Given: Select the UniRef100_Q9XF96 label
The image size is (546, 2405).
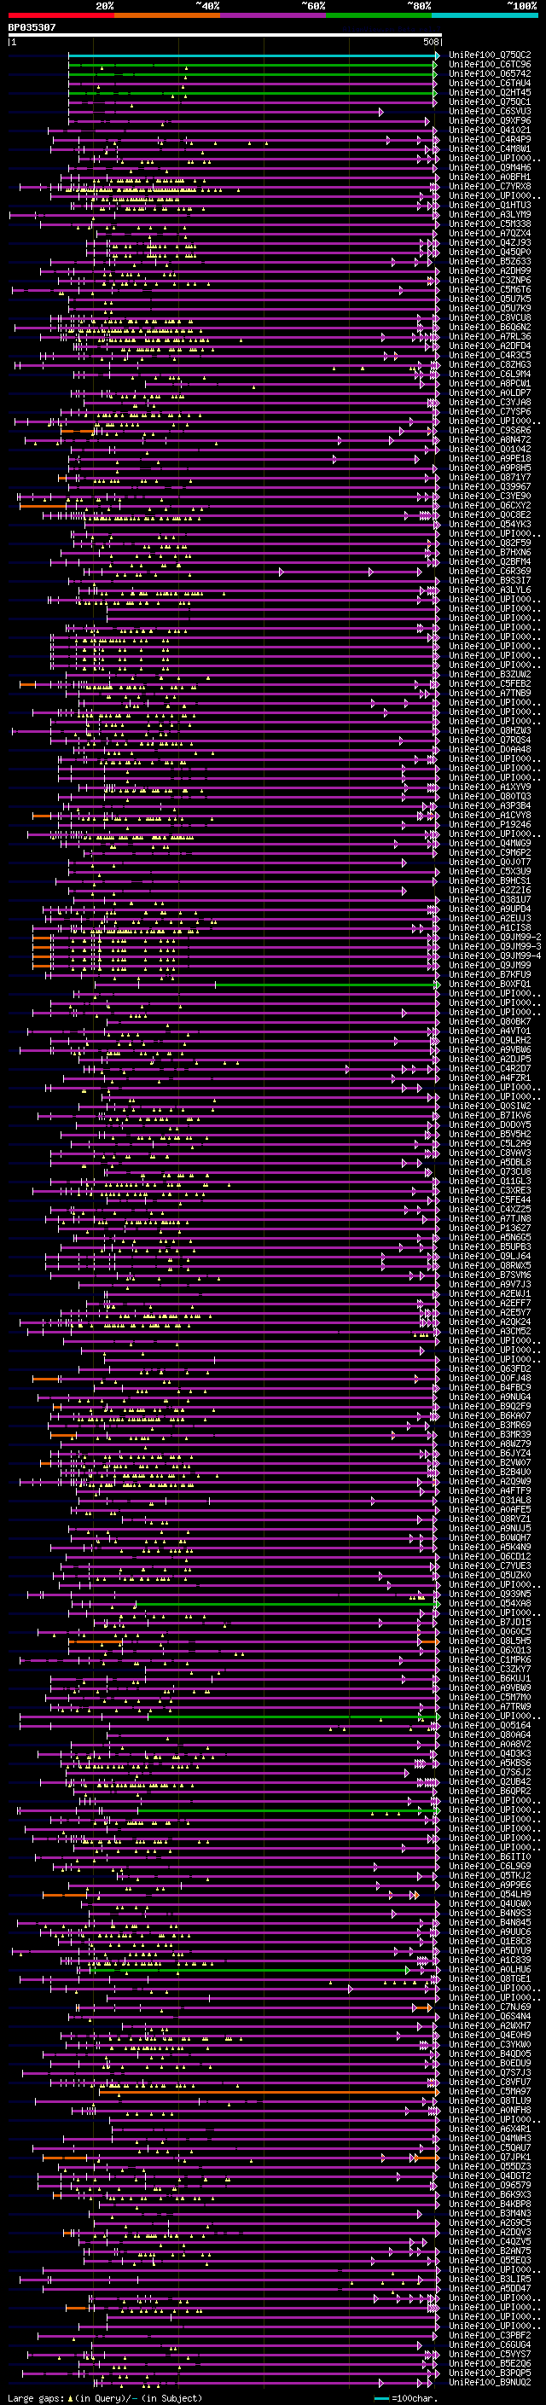Looking at the screenshot, I should tap(490, 121).
